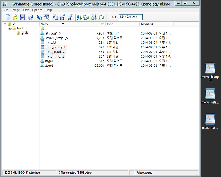Toggle the sort by name A-Z toolbar icon
Viewport: 221px width, 177px height.
tap(79, 17)
